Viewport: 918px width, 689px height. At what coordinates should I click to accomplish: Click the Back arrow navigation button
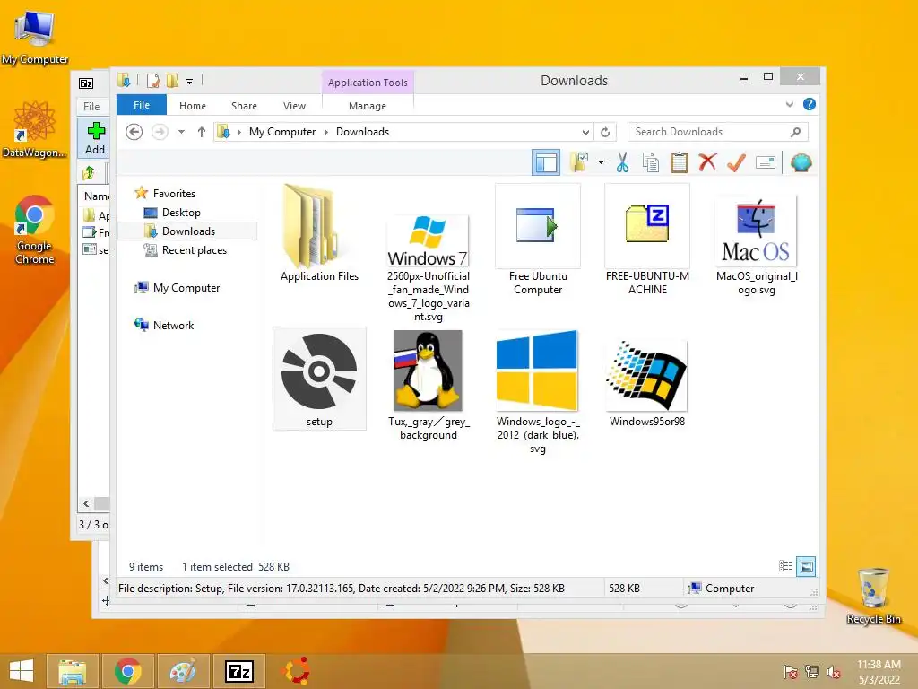(134, 132)
